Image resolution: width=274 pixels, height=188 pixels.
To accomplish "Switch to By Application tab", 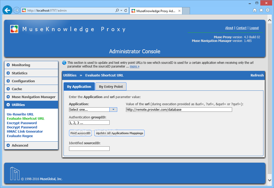I will pyautogui.click(x=79, y=86).
